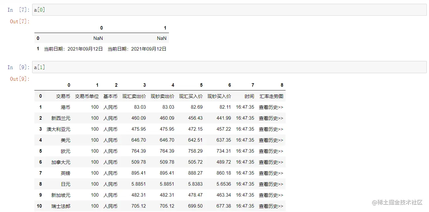The height and width of the screenshot is (212, 429).
Task: Select the 现钞买入价 header cell
Action: pyautogui.click(x=219, y=96)
